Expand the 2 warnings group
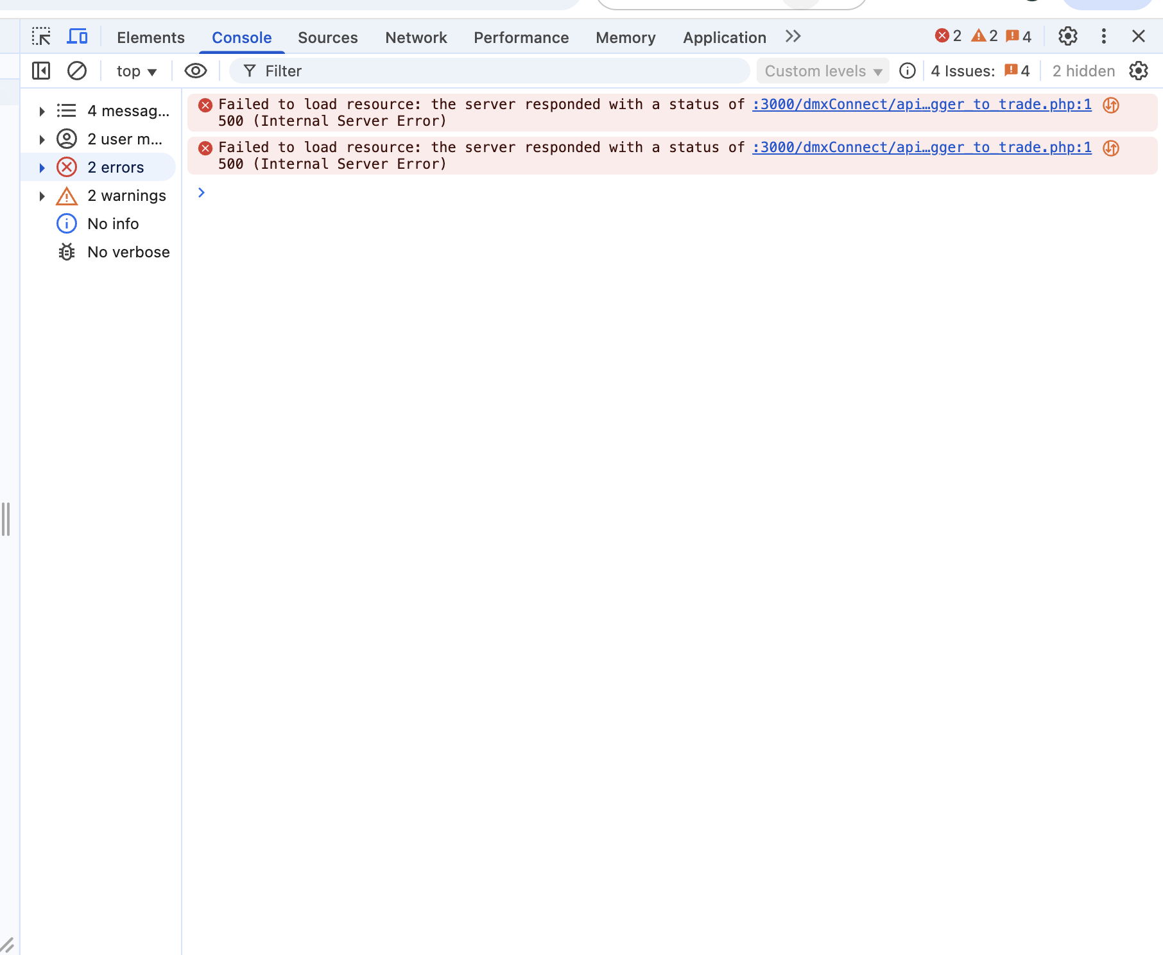The height and width of the screenshot is (955, 1163). [x=42, y=196]
